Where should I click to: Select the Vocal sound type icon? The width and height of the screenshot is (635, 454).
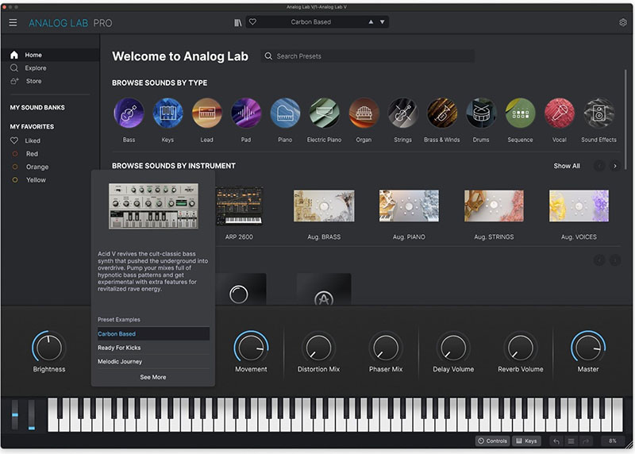[560, 113]
